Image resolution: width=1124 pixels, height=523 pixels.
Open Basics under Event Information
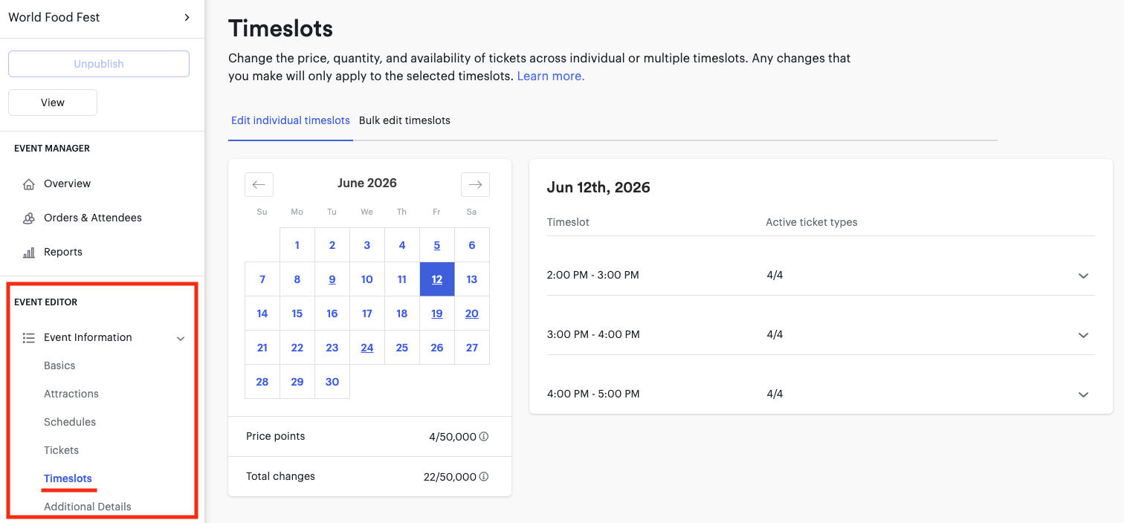coord(59,366)
